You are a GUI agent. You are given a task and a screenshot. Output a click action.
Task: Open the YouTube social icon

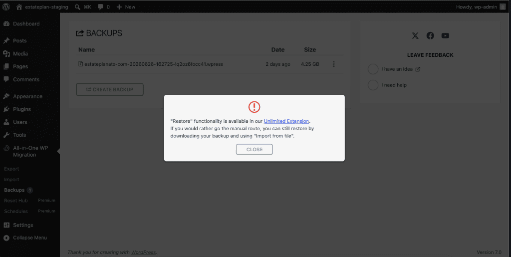click(x=445, y=36)
